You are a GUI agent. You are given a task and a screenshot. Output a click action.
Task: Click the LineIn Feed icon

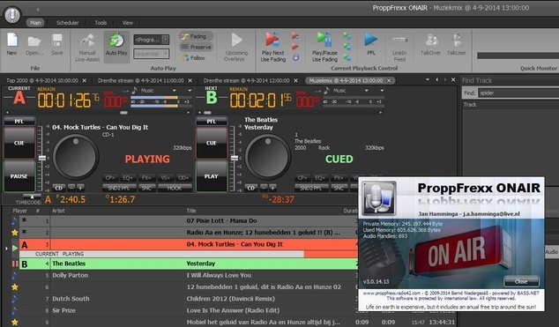pos(399,39)
